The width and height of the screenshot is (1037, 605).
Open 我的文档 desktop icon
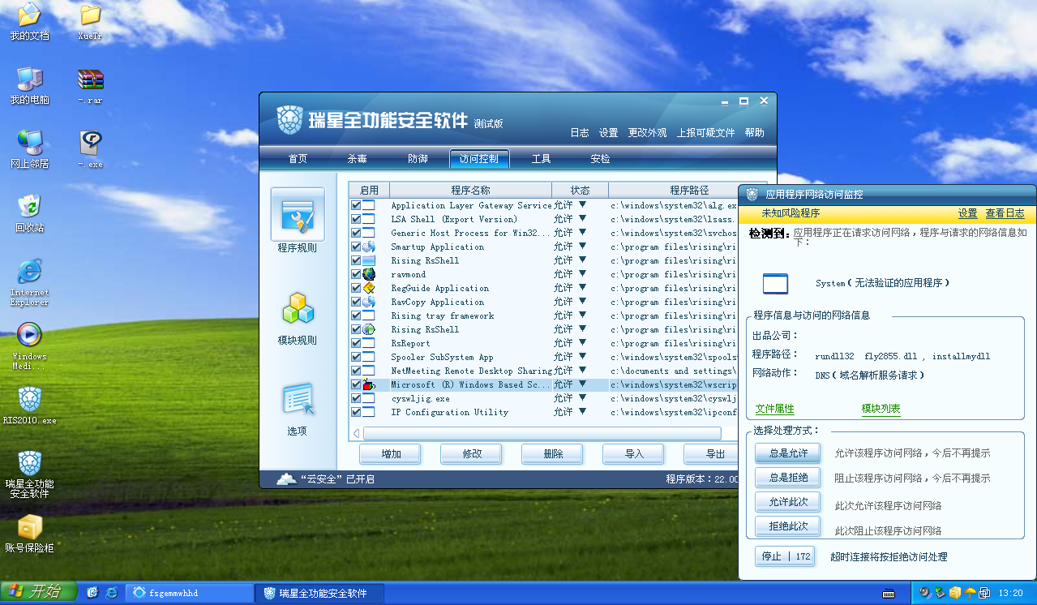click(29, 15)
